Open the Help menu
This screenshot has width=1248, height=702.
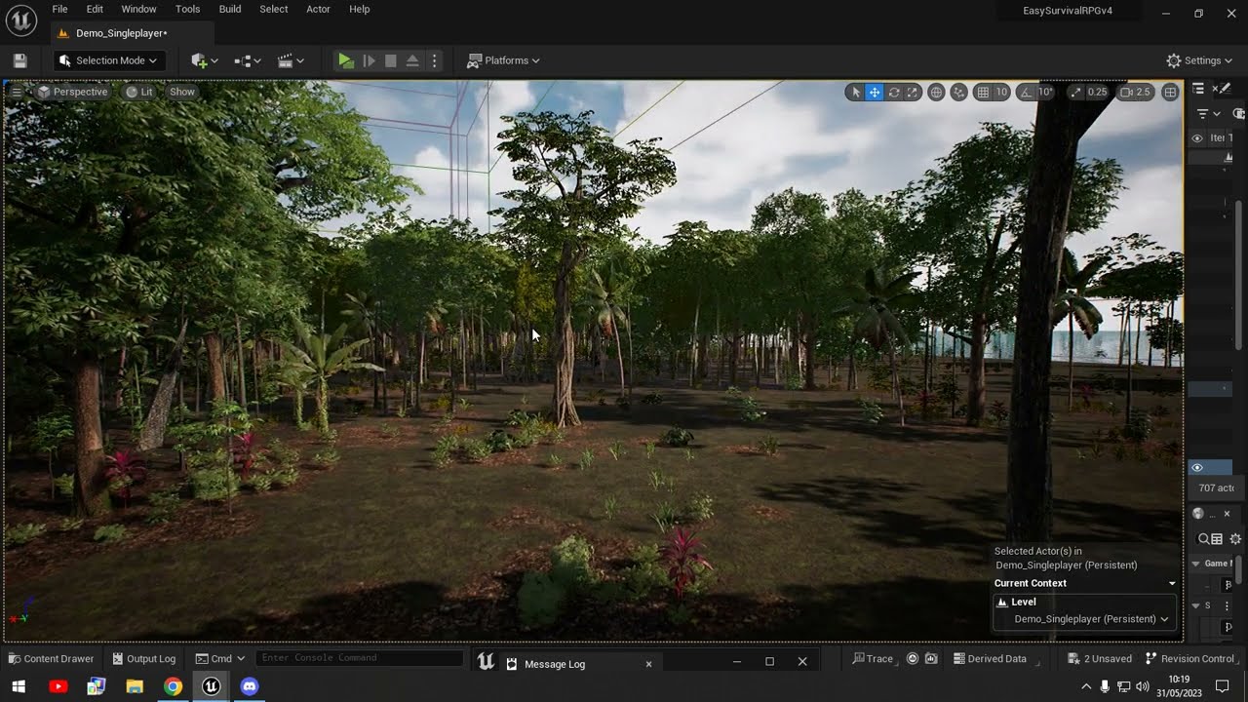point(359,9)
